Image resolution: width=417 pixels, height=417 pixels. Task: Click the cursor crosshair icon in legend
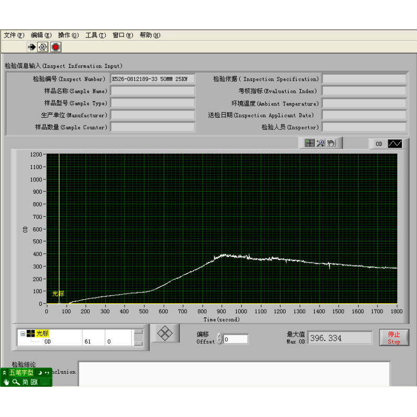pos(31,334)
